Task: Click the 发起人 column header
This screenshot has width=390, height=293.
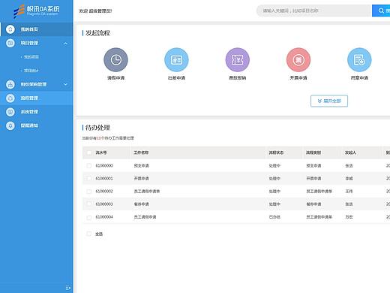Action: [350, 153]
